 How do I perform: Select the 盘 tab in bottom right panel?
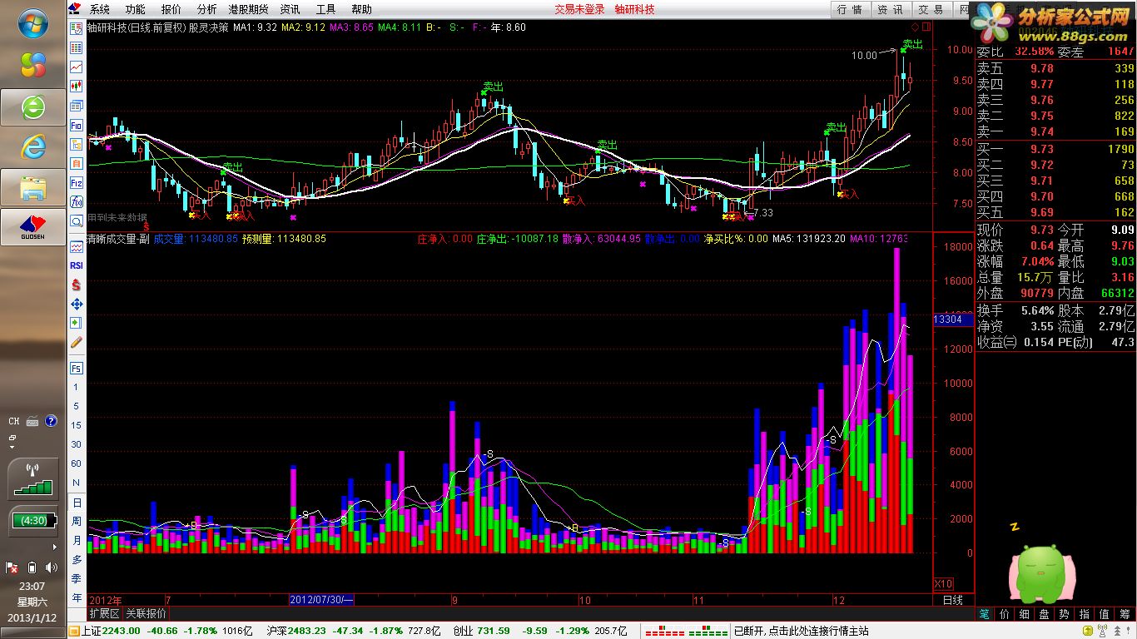tap(1045, 614)
